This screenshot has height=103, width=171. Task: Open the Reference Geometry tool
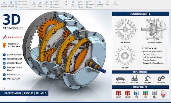tap(100, 4)
